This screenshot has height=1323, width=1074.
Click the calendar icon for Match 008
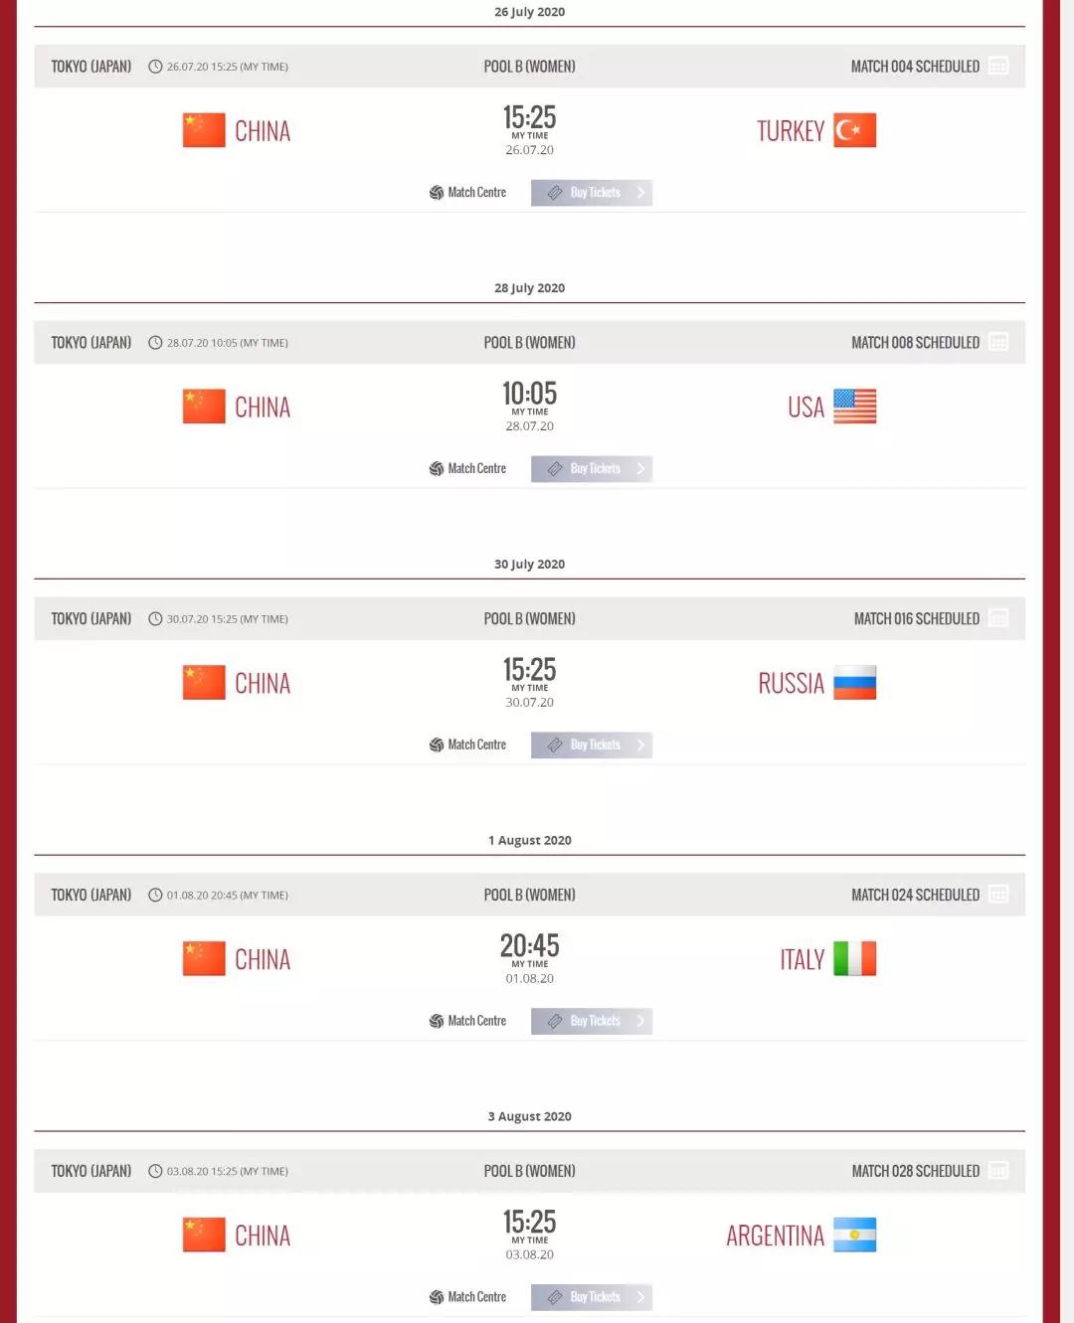(x=998, y=342)
